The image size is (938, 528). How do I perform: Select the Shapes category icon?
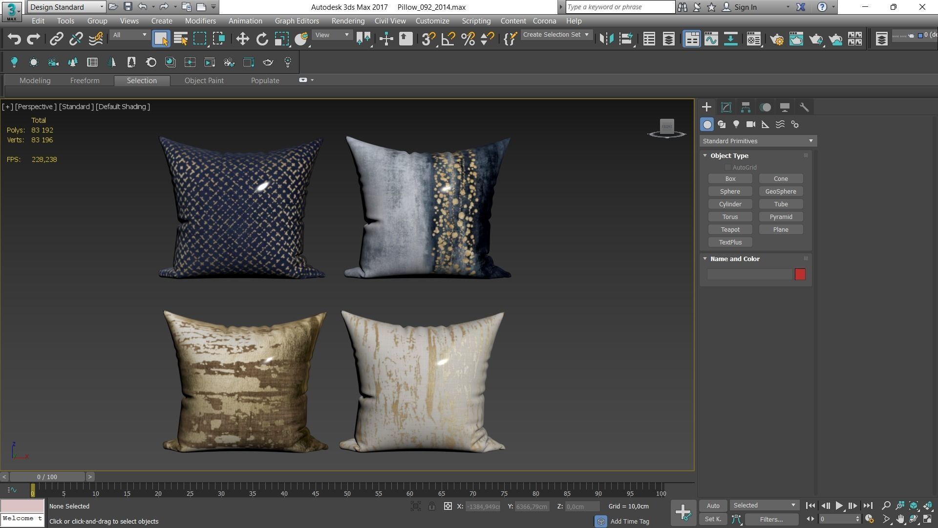tap(722, 125)
